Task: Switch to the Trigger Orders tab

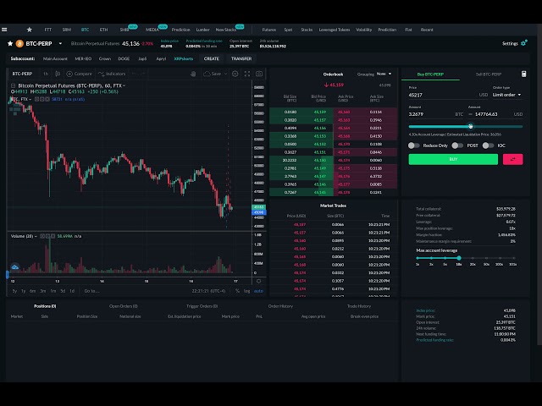Action: pos(202,306)
